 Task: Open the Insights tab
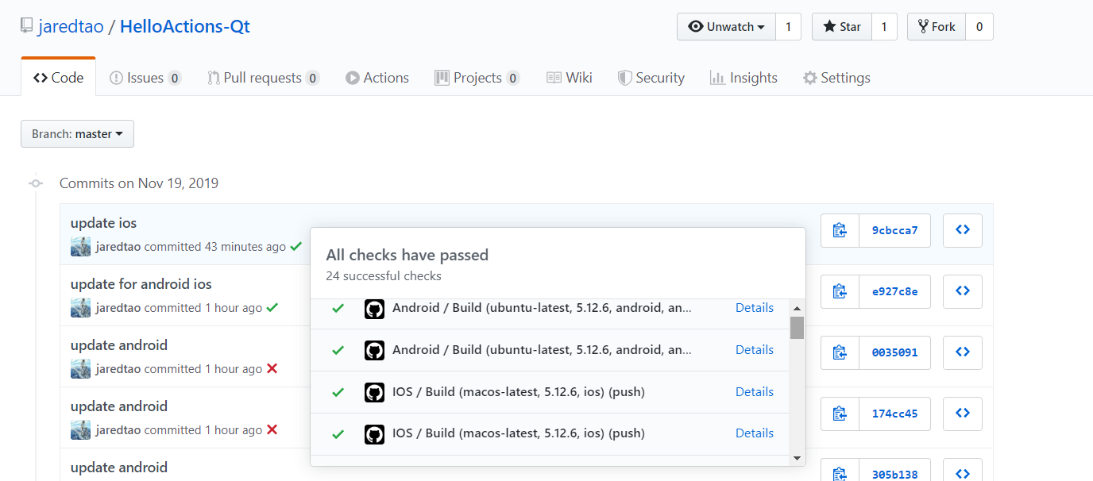pos(743,78)
